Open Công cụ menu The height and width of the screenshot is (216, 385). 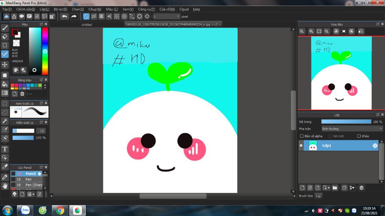pos(146,9)
